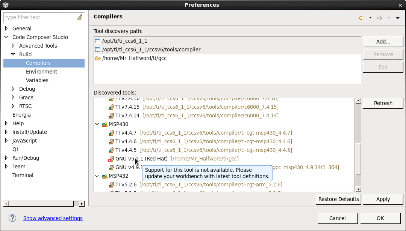
Task: Collapse the MSP432 discovered tools group
Action: coord(97,176)
